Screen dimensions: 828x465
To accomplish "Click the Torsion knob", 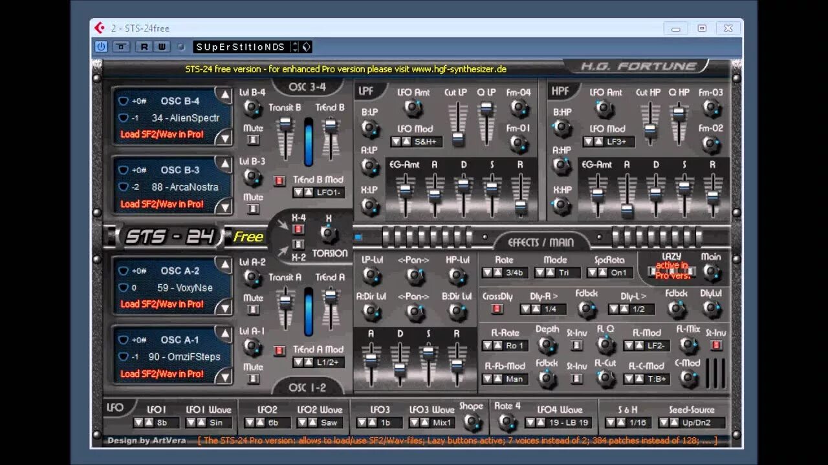I will click(x=329, y=233).
